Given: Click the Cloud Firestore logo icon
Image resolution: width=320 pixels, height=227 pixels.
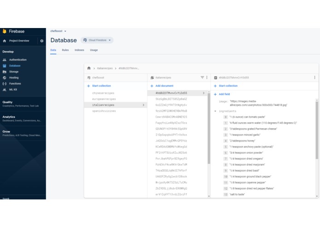Looking at the screenshot, I should (85, 40).
